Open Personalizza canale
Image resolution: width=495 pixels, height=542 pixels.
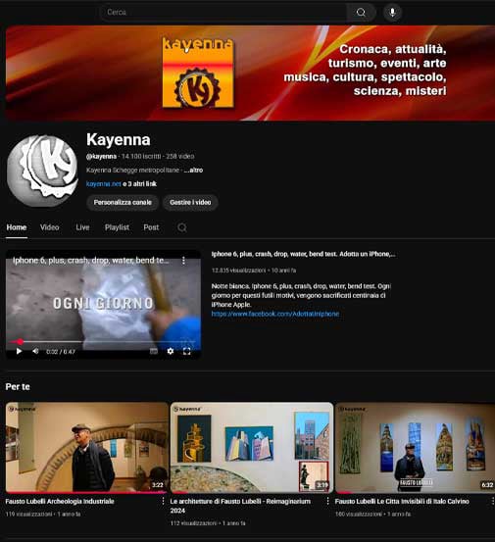click(123, 203)
